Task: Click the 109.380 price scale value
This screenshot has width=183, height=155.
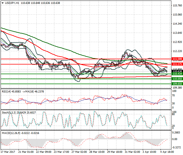Action: pyautogui.click(x=177, y=87)
